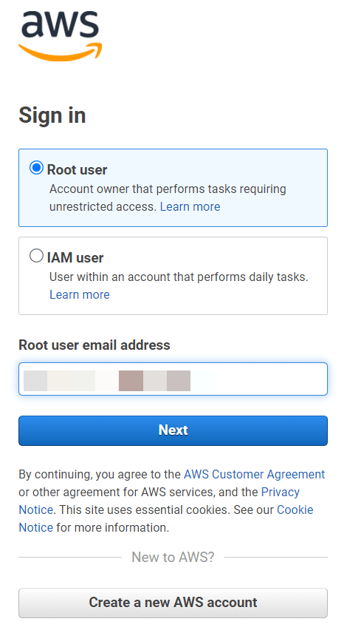Viewport: 344px width, 633px height.
Task: Click the Sign in heading
Action: point(52,115)
